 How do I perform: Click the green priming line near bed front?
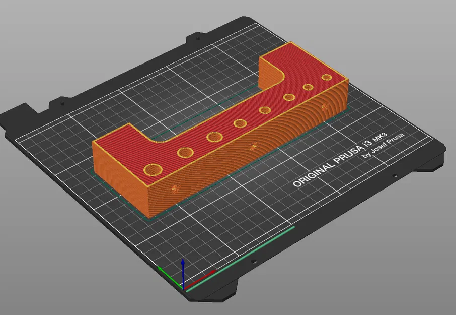point(240,259)
